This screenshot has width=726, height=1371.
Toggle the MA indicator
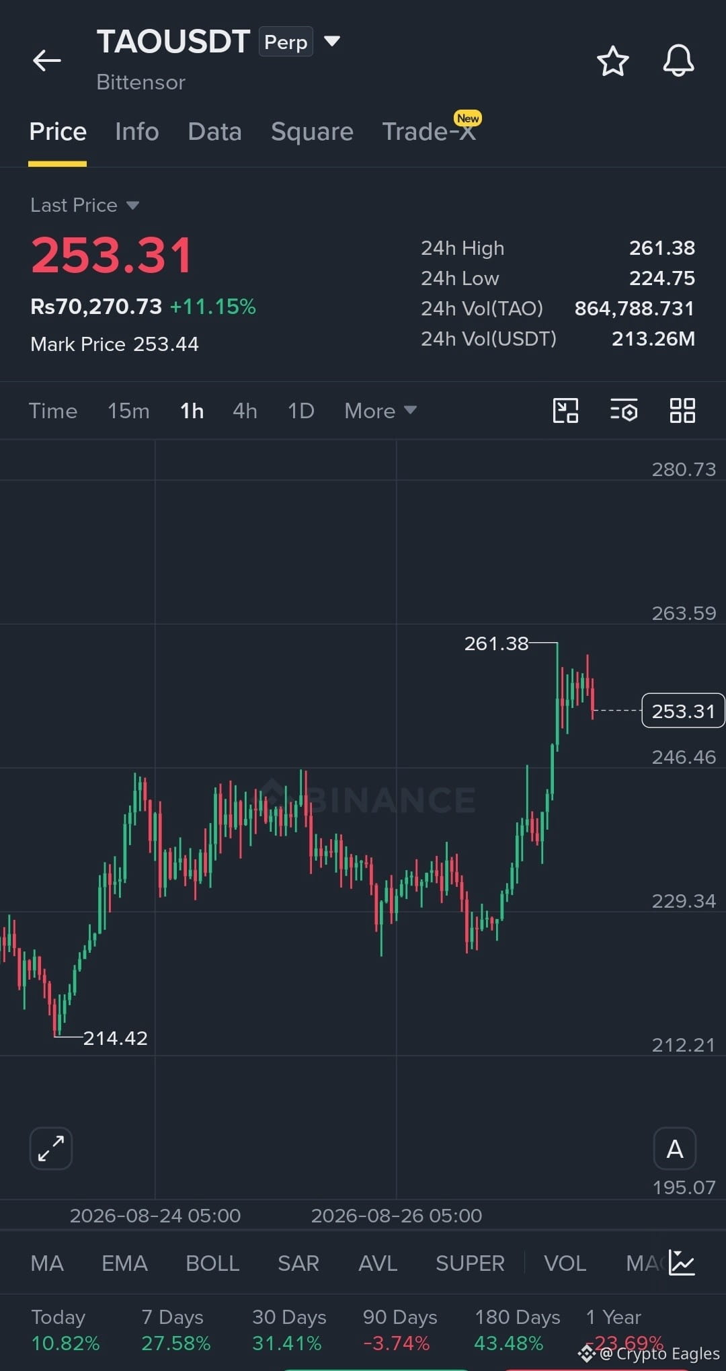[x=47, y=1263]
